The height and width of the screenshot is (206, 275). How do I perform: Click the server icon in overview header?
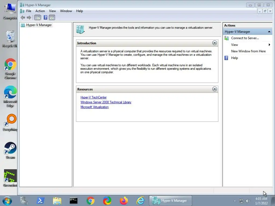click(80, 30)
